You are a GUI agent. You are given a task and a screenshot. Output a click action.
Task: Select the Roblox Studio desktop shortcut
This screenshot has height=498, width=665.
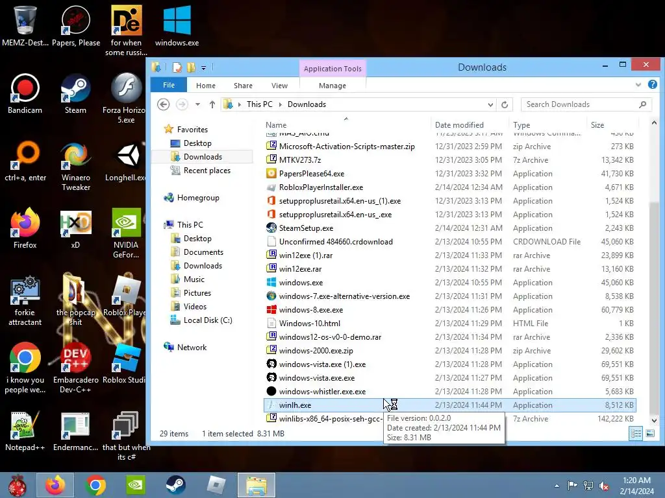[x=125, y=363]
